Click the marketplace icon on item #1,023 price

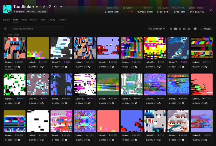coord(43,67)
